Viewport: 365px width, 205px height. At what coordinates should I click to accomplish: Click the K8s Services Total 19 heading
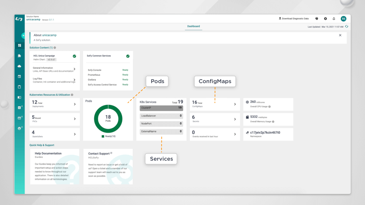click(x=161, y=102)
